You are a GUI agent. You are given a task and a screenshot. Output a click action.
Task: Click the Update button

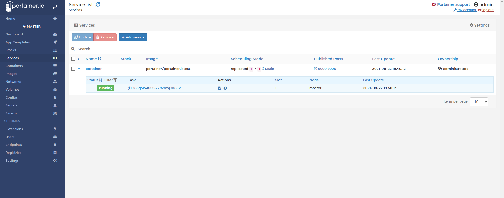[83, 37]
